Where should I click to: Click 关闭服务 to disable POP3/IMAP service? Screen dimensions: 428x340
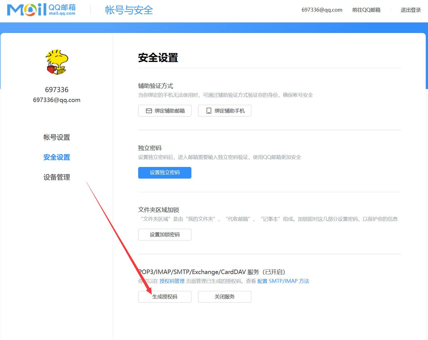[225, 297]
